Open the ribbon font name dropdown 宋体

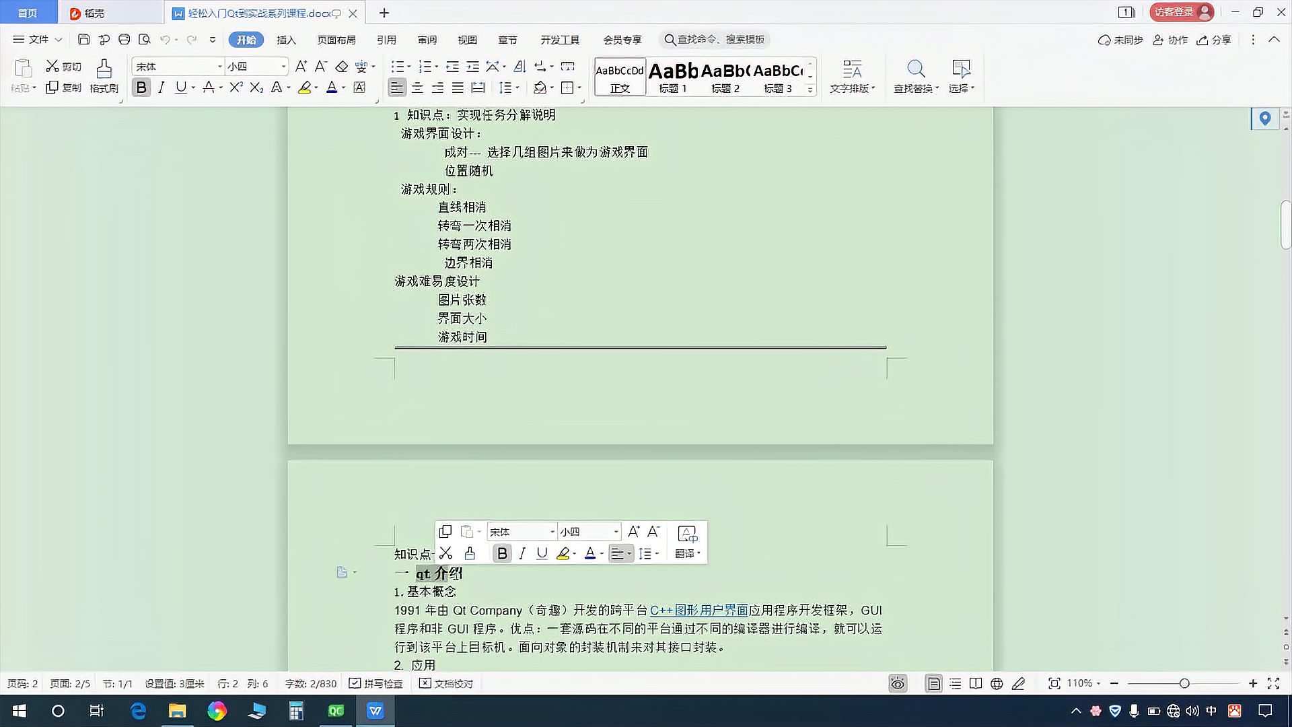pos(219,66)
